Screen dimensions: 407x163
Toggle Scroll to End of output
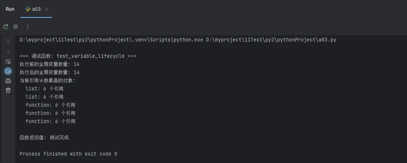(x=8, y=71)
